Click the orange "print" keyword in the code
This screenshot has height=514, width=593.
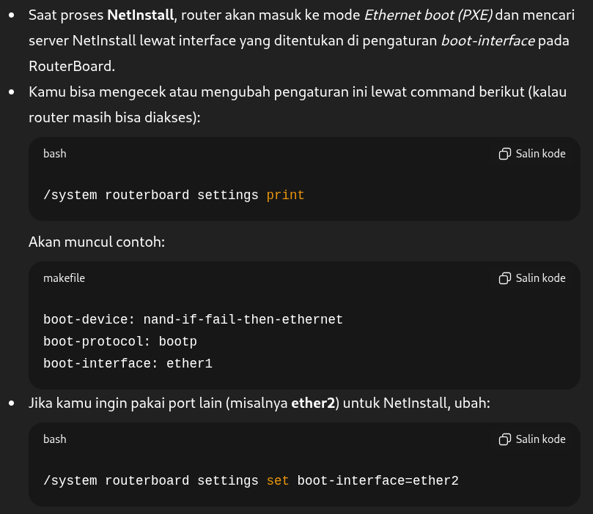point(285,195)
